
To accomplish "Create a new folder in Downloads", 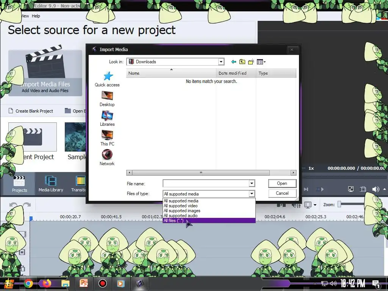I will pyautogui.click(x=251, y=62).
